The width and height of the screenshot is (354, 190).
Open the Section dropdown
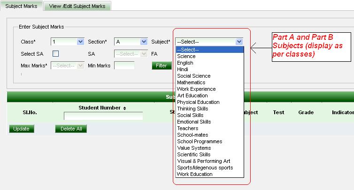click(x=144, y=42)
